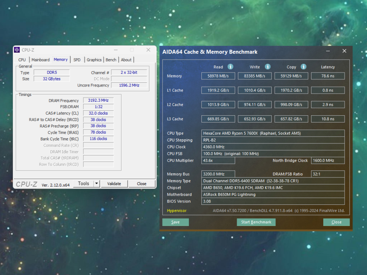Click the Bank Cycle Time value 116 clocks
The width and height of the screenshot is (367, 275).
(x=98, y=138)
